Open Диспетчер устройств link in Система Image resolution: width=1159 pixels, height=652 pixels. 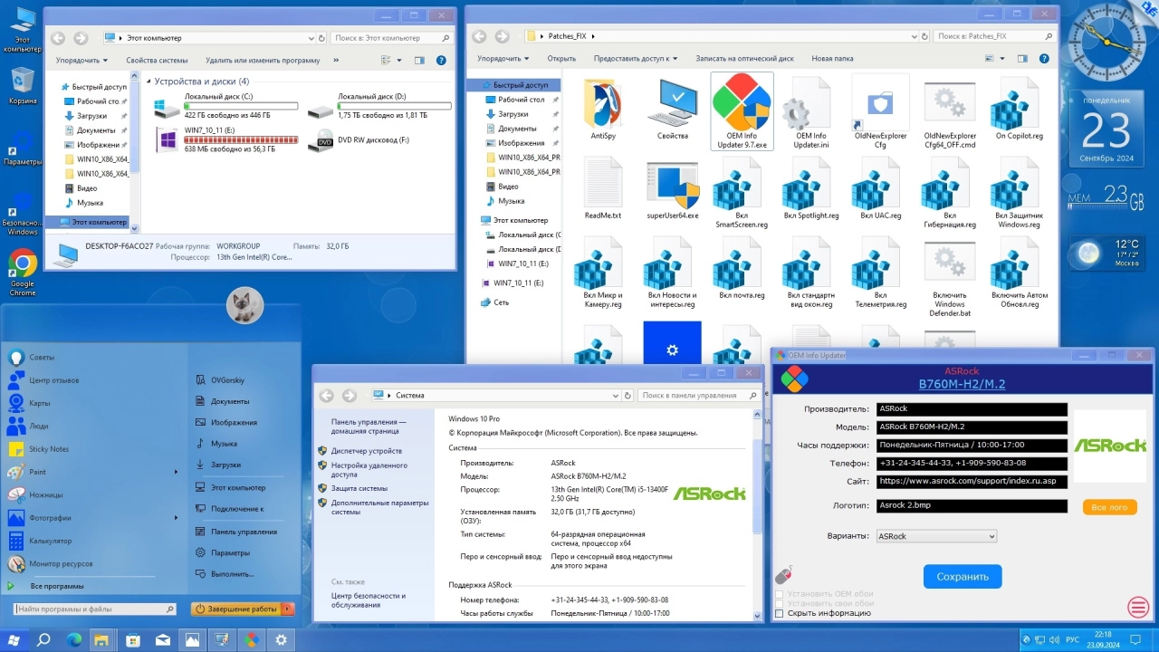(366, 451)
